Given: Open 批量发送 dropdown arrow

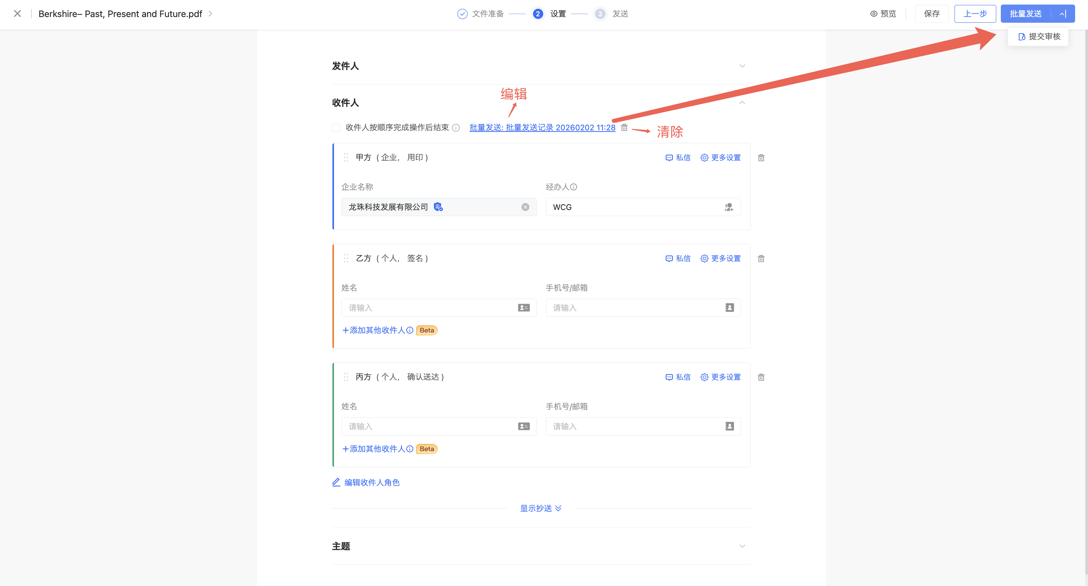Looking at the screenshot, I should [1063, 14].
